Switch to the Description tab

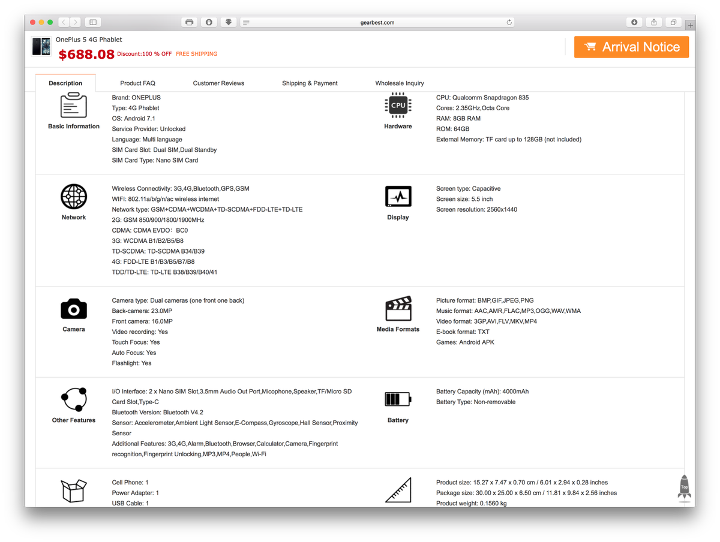(x=65, y=83)
